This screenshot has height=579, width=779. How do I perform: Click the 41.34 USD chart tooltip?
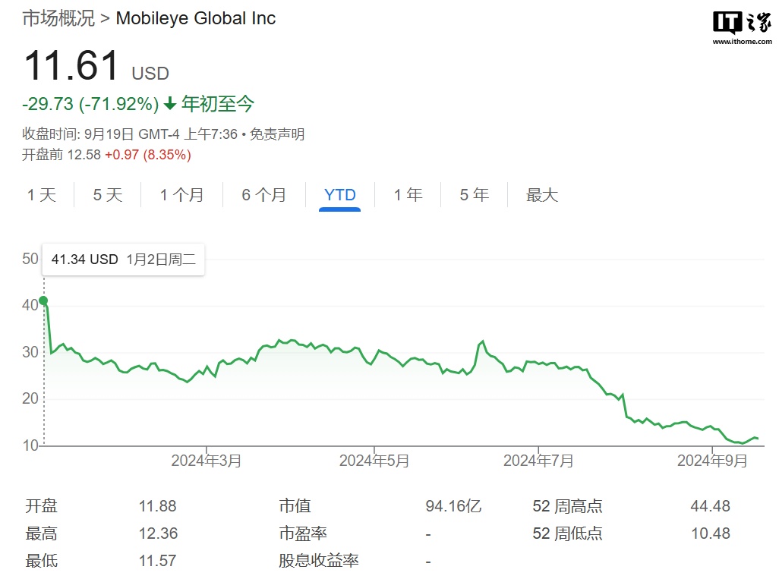tap(123, 260)
